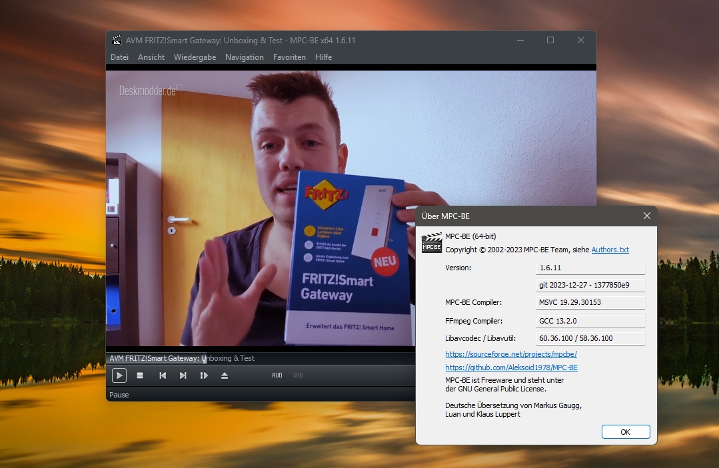Close the Über MPC-BE dialog
The height and width of the screenshot is (468, 719).
tap(646, 216)
